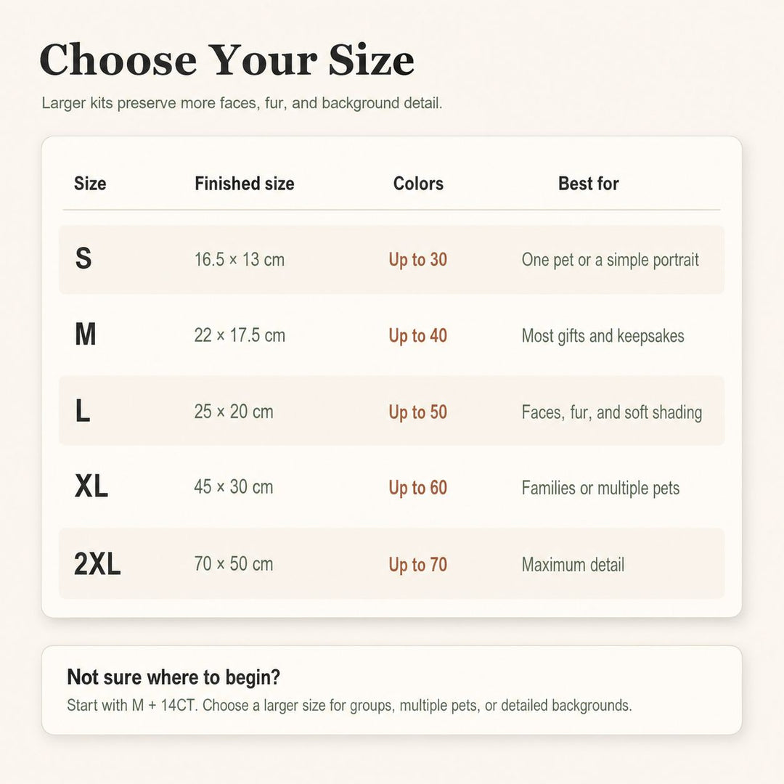Click 'Up to 60' colors value
Image resolution: width=784 pixels, height=784 pixels.
coord(418,488)
